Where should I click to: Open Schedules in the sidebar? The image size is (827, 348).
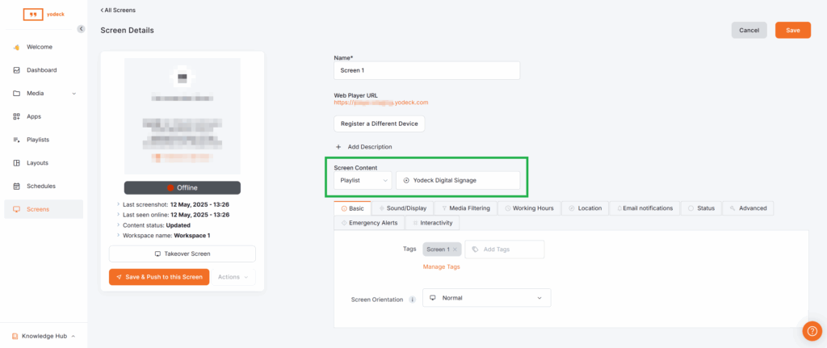tap(40, 186)
